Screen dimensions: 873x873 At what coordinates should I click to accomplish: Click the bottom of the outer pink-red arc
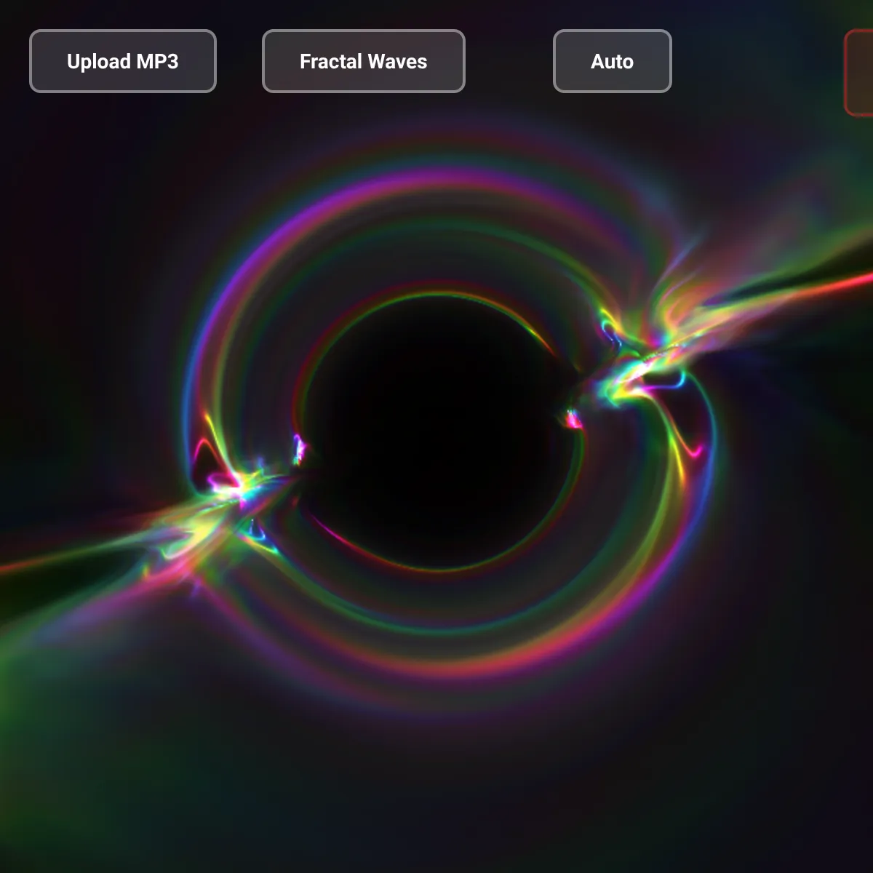466,666
